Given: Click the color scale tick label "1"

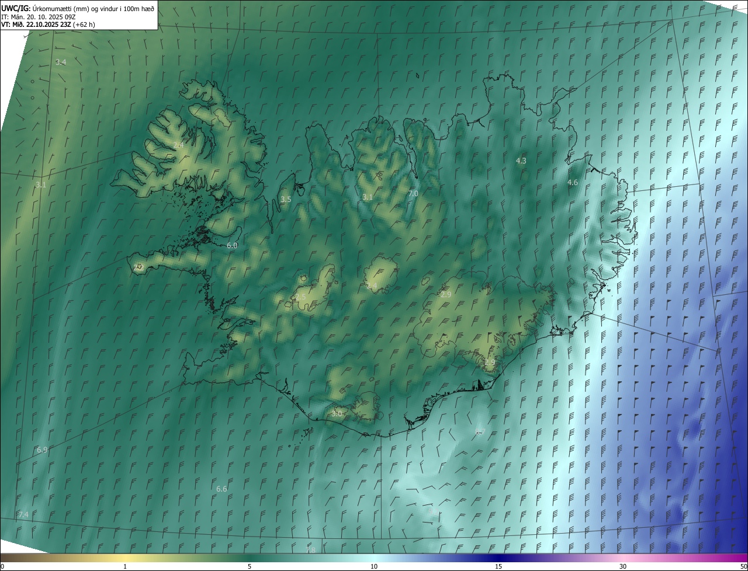Looking at the screenshot, I should (x=125, y=566).
